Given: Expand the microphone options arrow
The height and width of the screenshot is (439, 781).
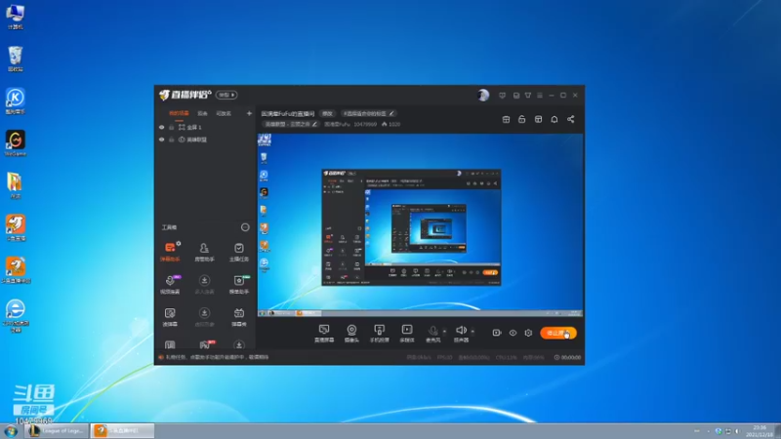Looking at the screenshot, I should coord(445,331).
